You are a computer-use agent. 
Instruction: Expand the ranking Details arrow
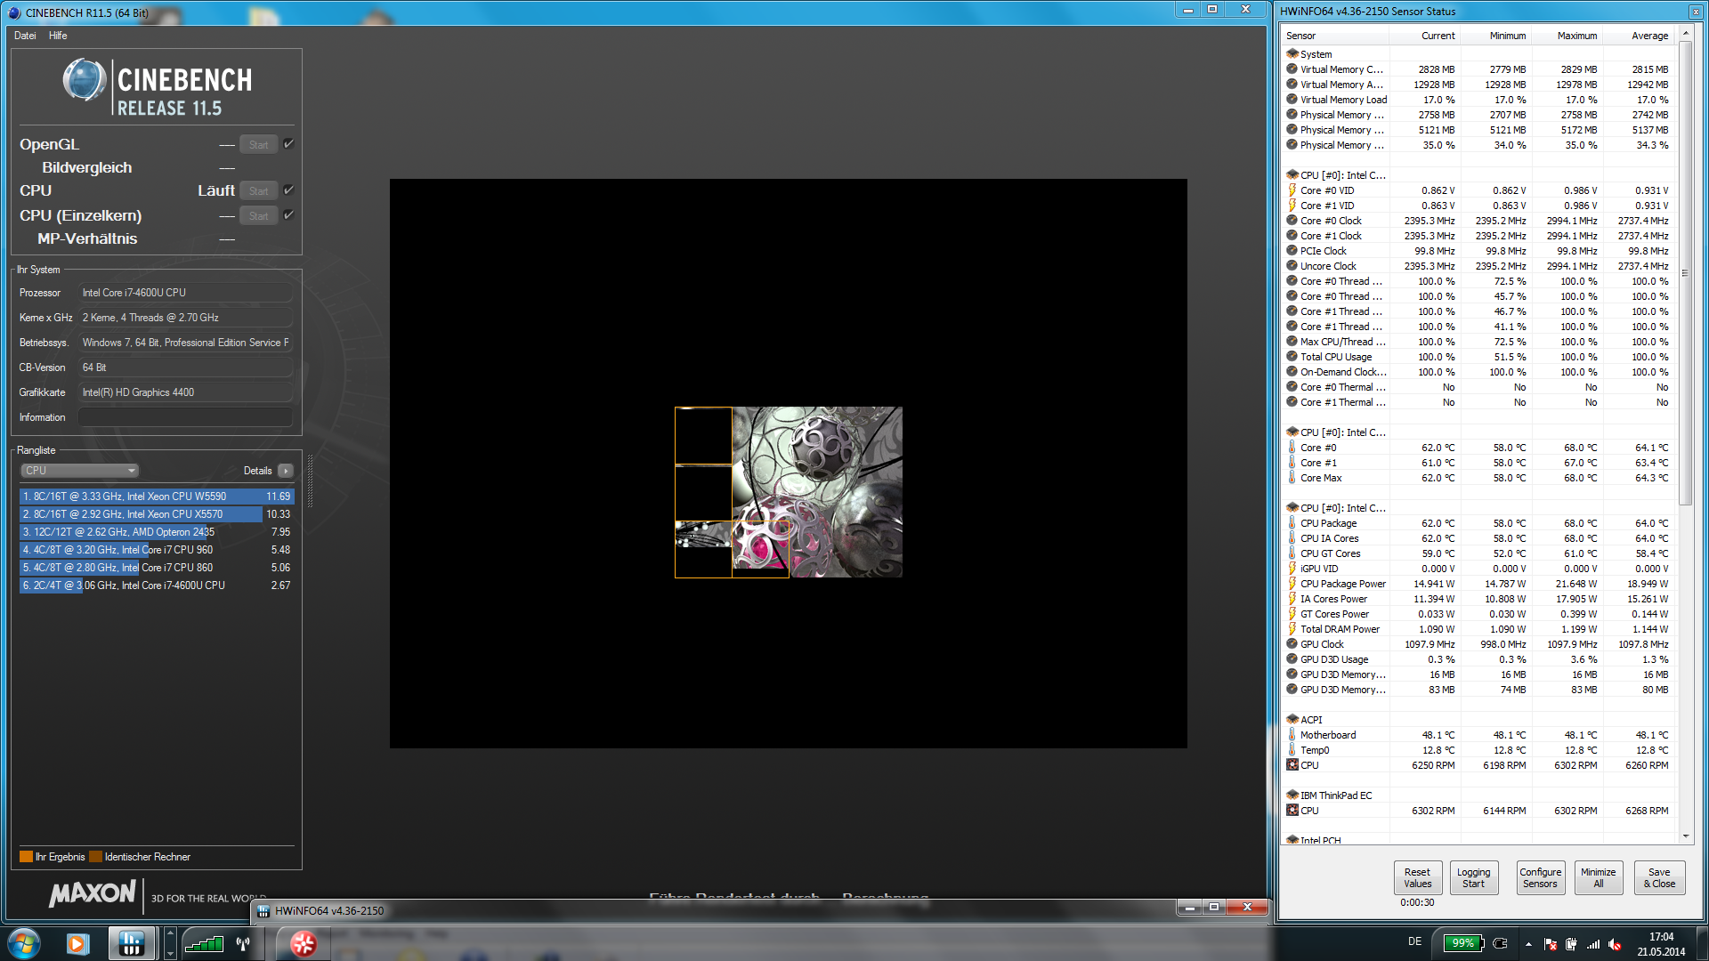tap(286, 471)
